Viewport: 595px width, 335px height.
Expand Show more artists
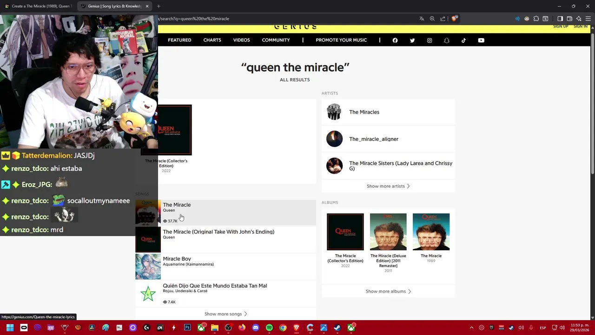click(x=388, y=186)
